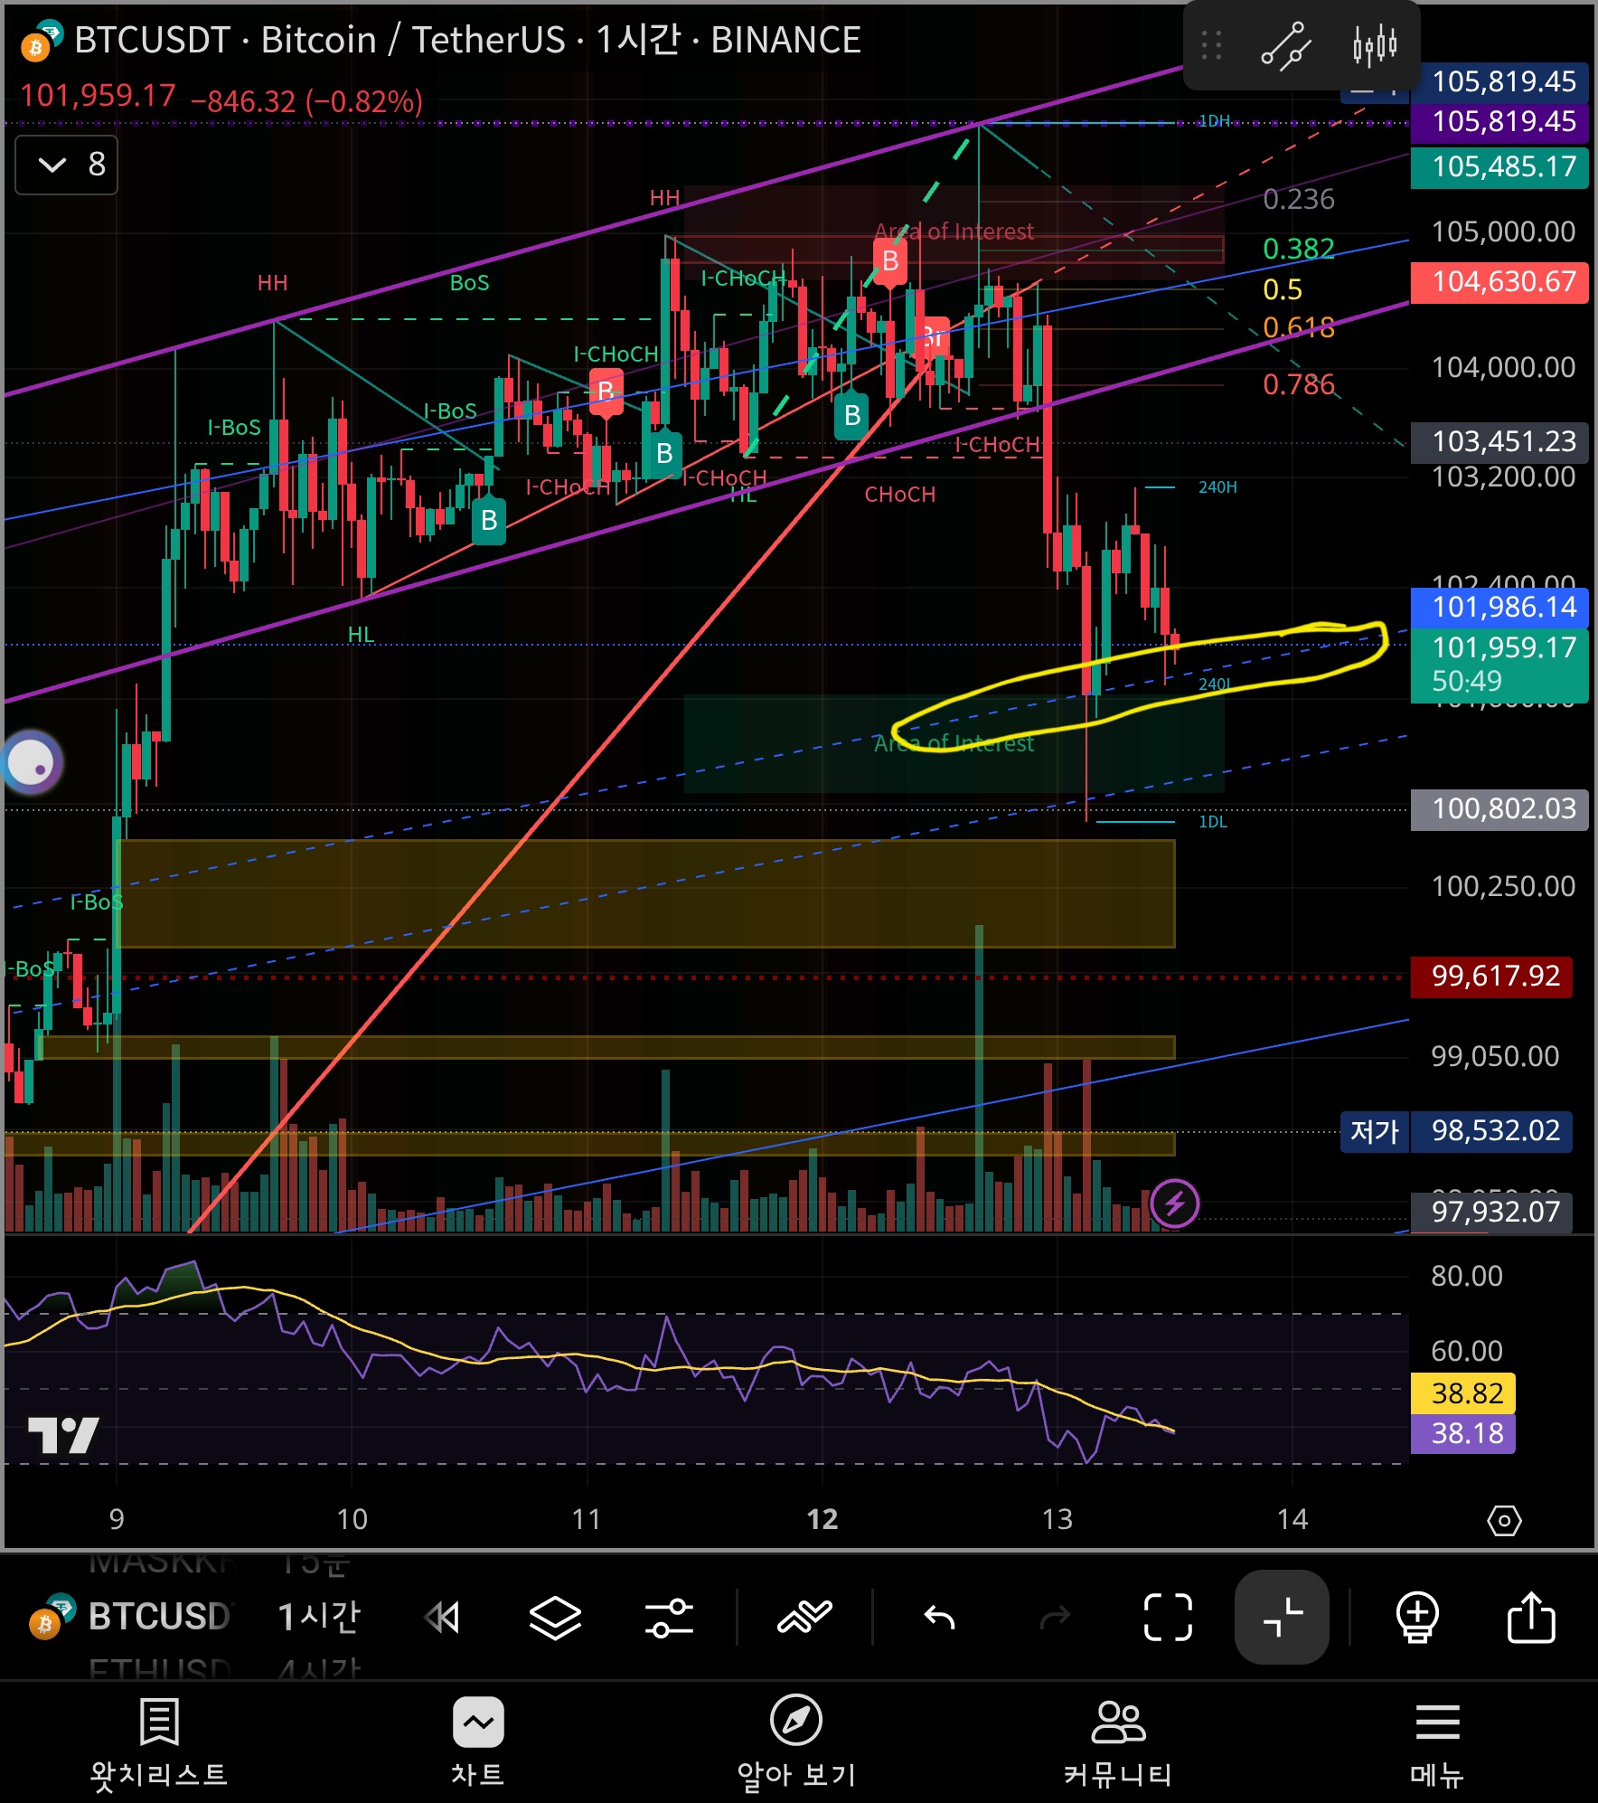Screen dimensions: 1598x1803
Task: Change the 1시간 interval selector
Action: [x=318, y=1617]
